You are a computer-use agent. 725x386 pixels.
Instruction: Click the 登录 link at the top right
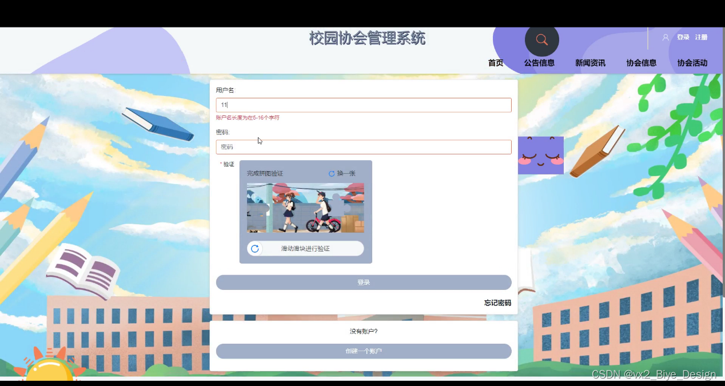pos(683,37)
